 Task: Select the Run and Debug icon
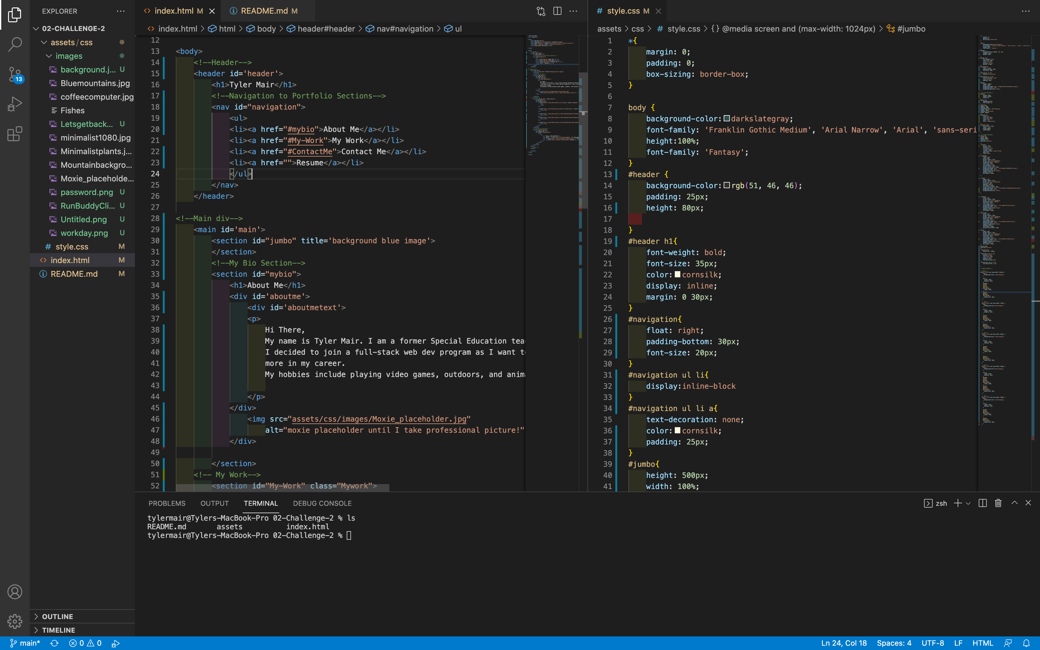pyautogui.click(x=15, y=103)
